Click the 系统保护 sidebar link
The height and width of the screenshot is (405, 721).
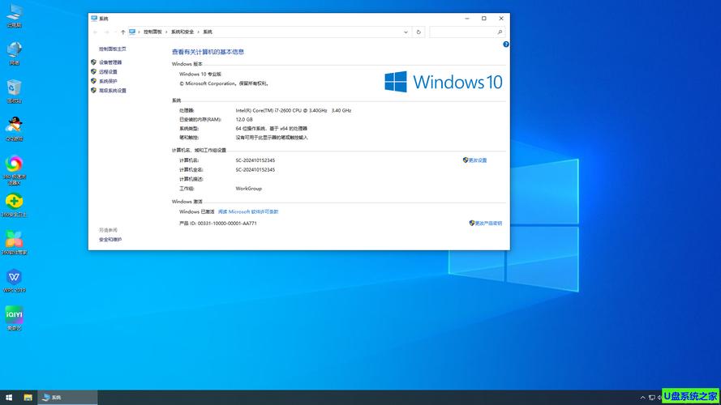[108, 81]
